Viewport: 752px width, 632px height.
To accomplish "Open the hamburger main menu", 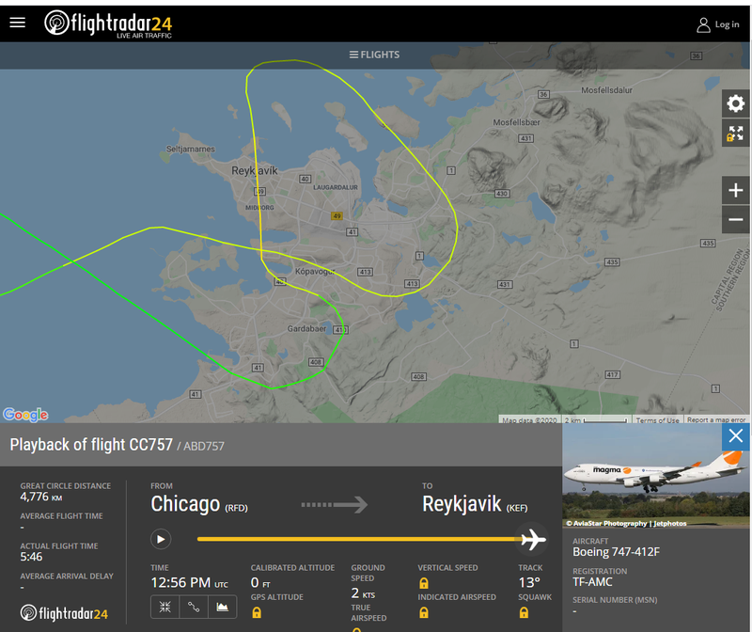I will [x=18, y=23].
